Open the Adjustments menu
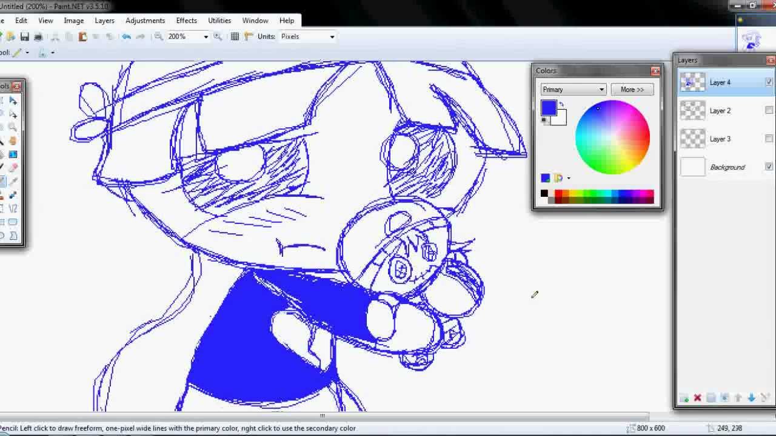Image resolution: width=776 pixels, height=436 pixels. tap(145, 21)
